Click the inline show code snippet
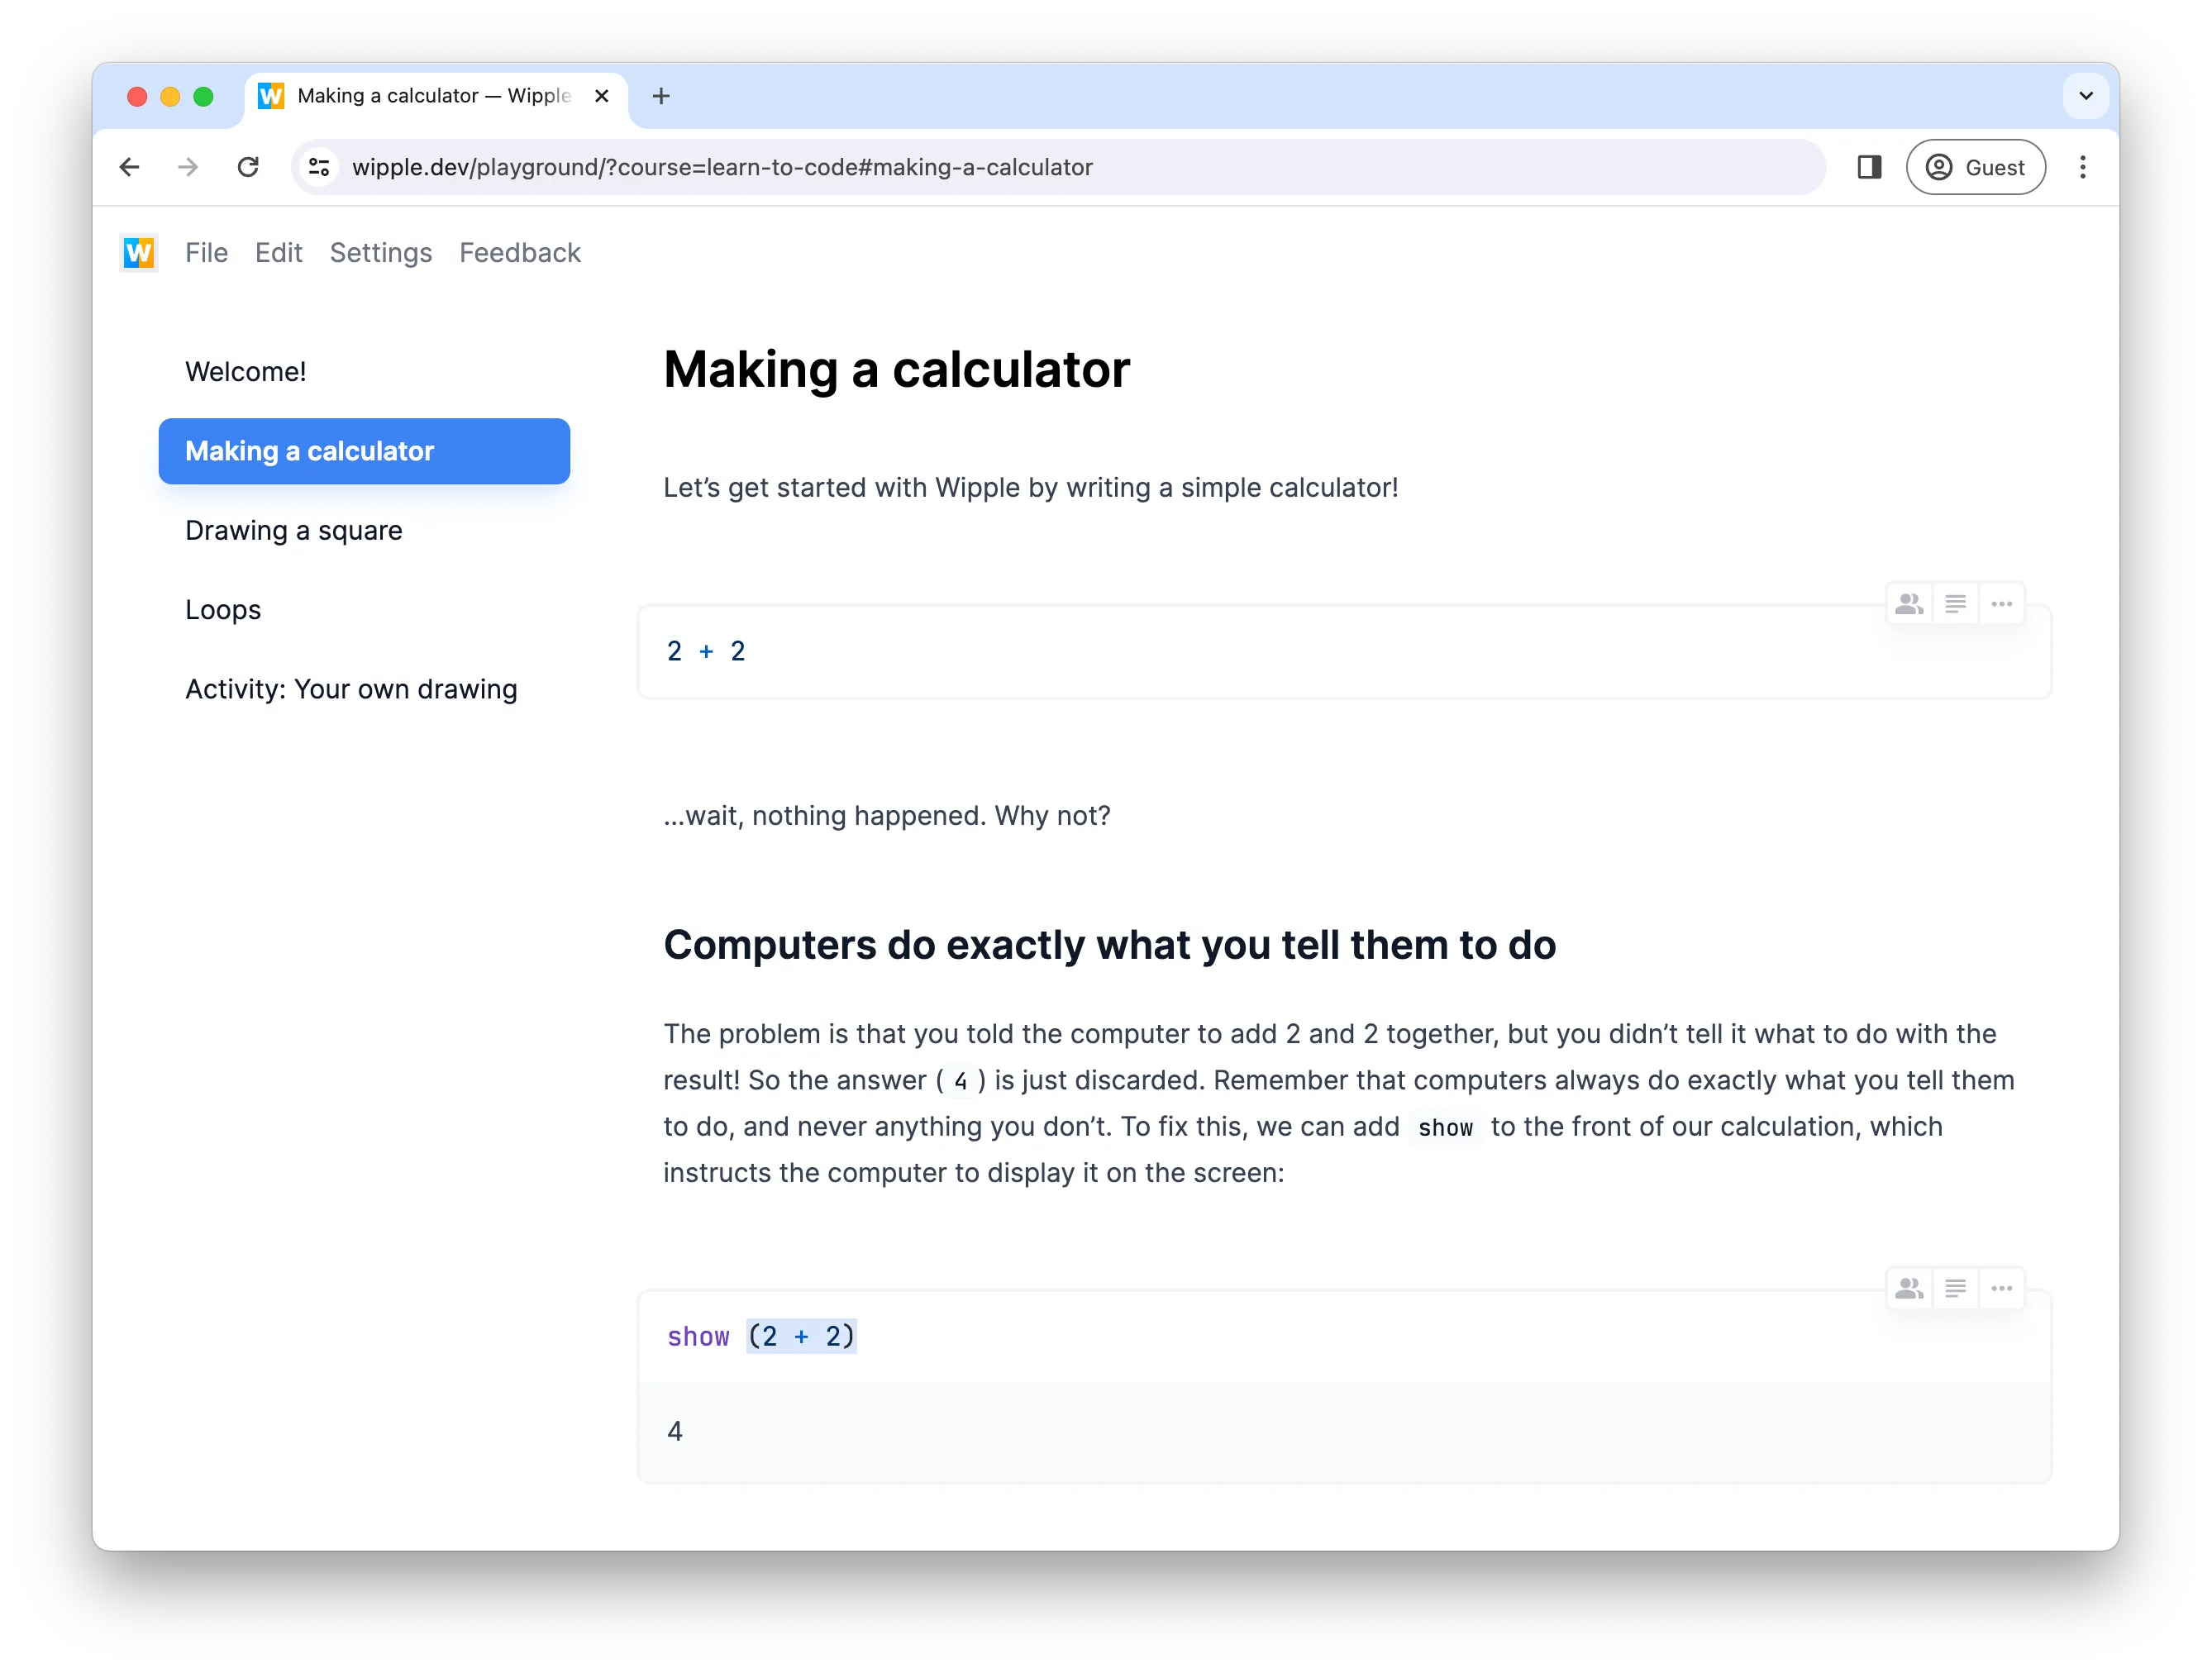2212x1673 pixels. point(1445,1128)
